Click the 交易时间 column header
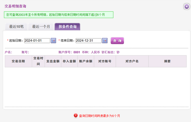Screen dimensions: 191x122 pyautogui.click(x=38, y=61)
